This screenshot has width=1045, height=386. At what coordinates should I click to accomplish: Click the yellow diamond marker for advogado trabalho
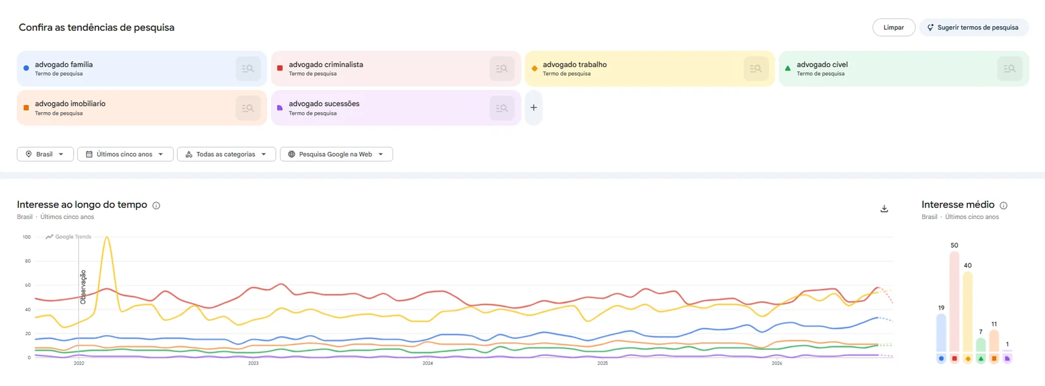pyautogui.click(x=534, y=68)
